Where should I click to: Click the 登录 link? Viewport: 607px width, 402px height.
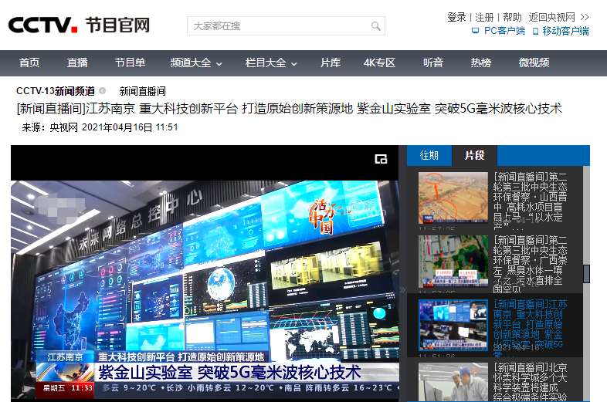(x=456, y=17)
